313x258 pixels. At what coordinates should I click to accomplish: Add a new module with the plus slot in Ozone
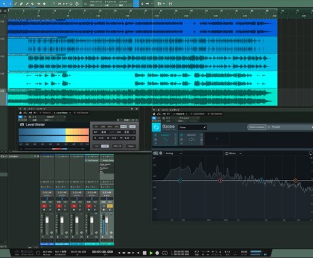[217, 139]
